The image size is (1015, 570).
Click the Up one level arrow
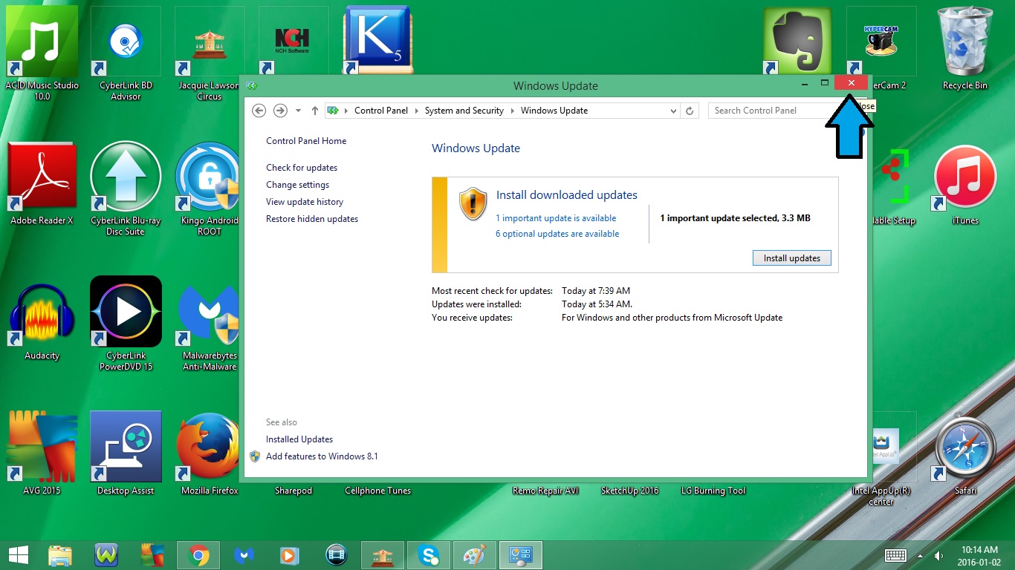pyautogui.click(x=315, y=111)
